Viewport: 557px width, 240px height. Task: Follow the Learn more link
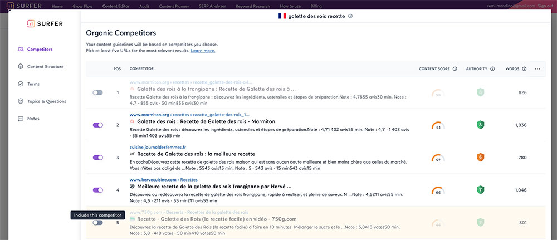[203, 51]
